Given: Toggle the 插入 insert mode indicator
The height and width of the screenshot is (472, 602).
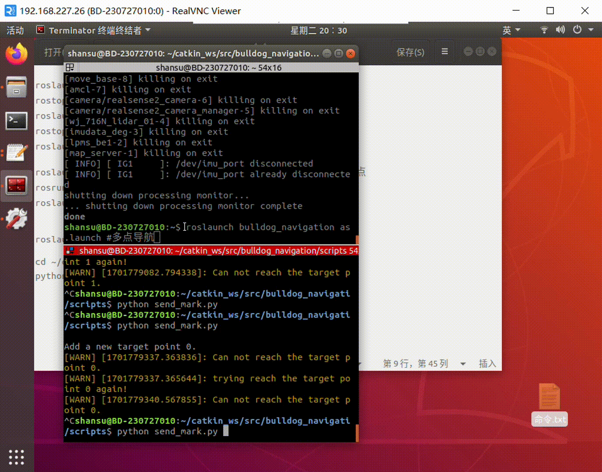Looking at the screenshot, I should tap(487, 363).
